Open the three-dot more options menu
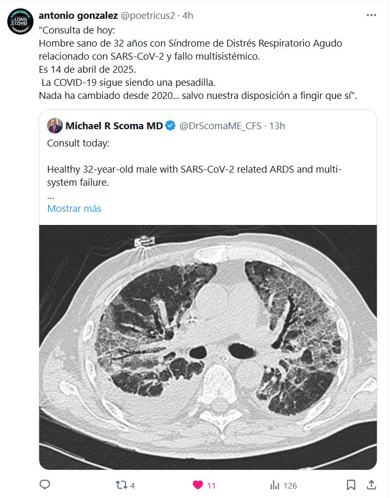The height and width of the screenshot is (498, 392). [371, 16]
